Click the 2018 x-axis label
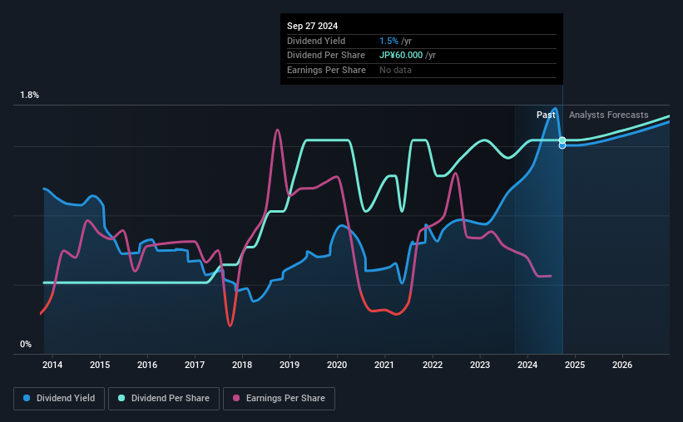Image resolution: width=683 pixels, height=422 pixels. 242,365
